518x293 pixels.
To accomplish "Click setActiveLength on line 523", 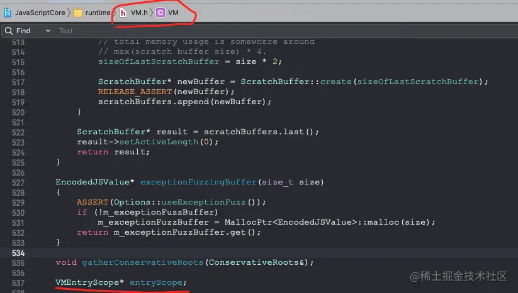I will [159, 142].
